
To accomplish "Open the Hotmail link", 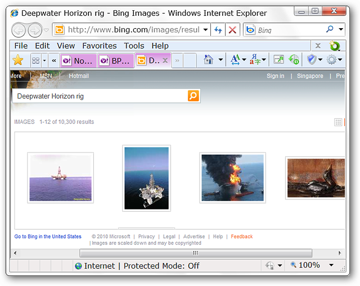I will click(79, 76).
